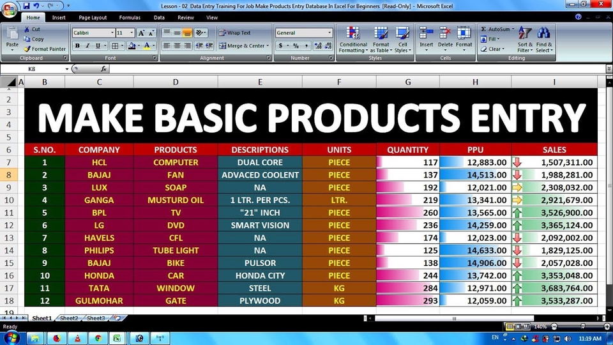Viewport: 613px width, 345px height.
Task: Click the Office Button orb
Action: click(9, 9)
